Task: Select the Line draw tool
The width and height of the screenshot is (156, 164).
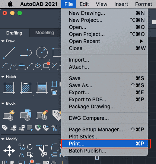Action: coord(9,53)
